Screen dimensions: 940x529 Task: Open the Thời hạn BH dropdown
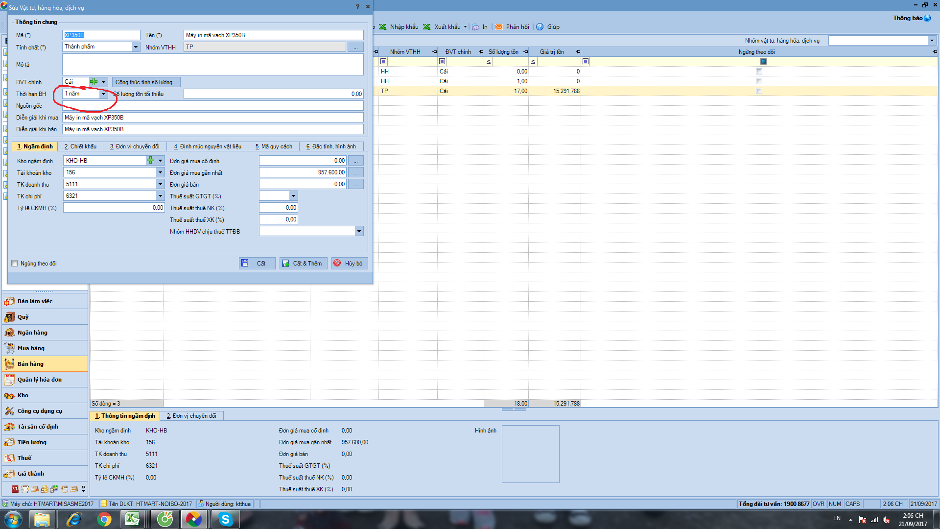(103, 94)
